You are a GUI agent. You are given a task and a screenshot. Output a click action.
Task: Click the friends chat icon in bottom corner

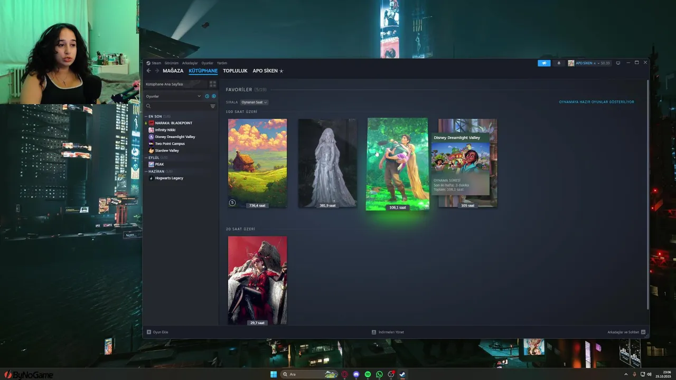click(643, 332)
